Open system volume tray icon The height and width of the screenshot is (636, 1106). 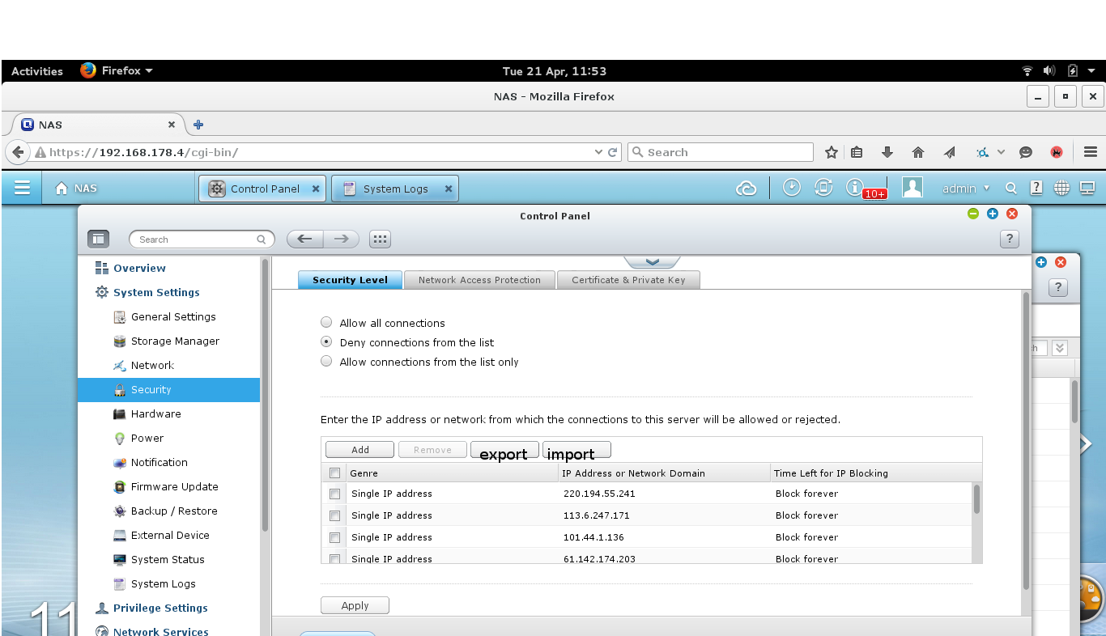(1049, 71)
